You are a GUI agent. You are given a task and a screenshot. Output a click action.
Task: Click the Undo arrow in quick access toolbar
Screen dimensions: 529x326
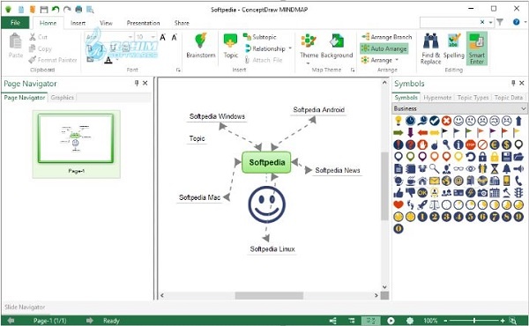(x=56, y=10)
